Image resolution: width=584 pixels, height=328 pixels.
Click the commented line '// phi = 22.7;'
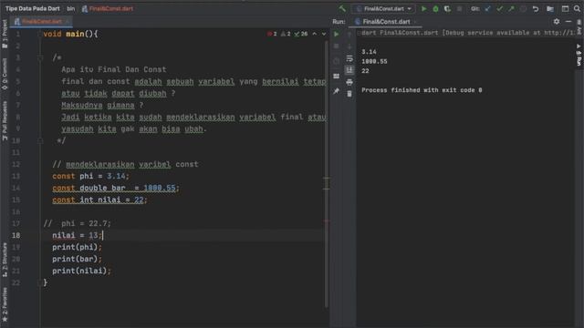click(x=77, y=223)
